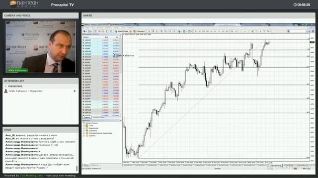
Task: Toggle the Market Watch window icon
Action: [95, 31]
